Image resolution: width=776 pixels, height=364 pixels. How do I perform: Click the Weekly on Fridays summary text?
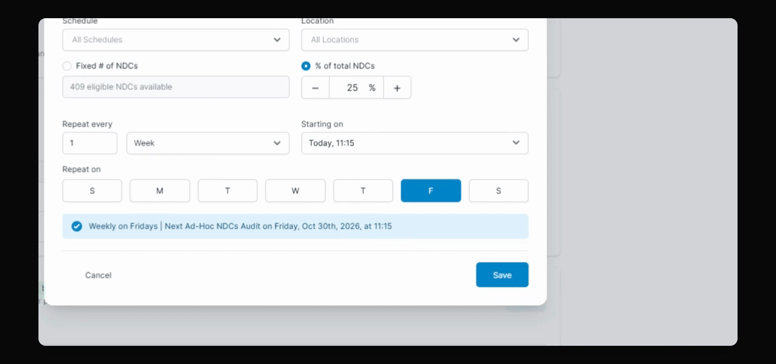(240, 226)
